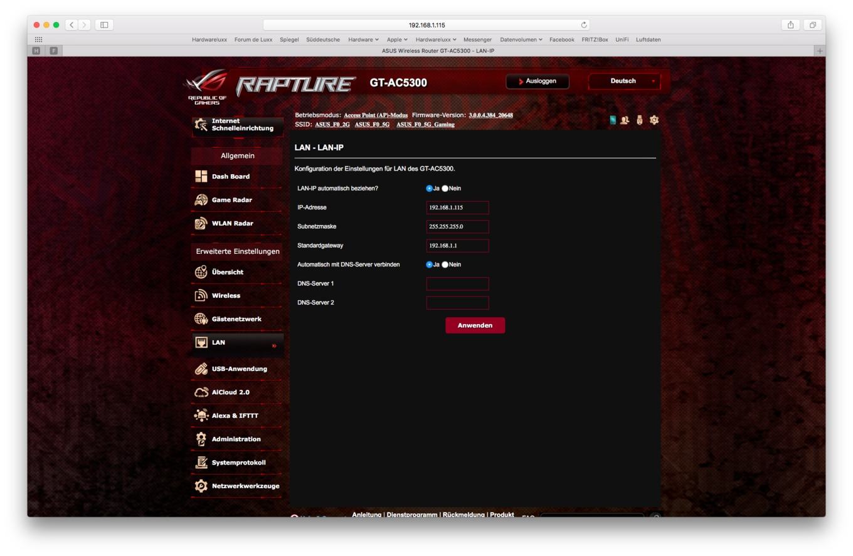Open FRITZ!Box bookmark

point(595,39)
